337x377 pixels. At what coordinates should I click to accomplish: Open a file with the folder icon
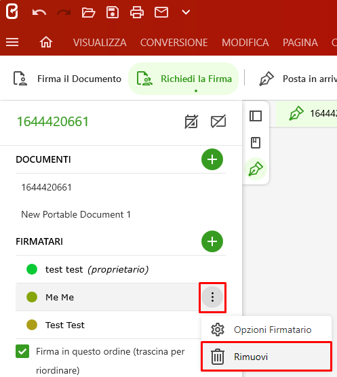(x=88, y=12)
